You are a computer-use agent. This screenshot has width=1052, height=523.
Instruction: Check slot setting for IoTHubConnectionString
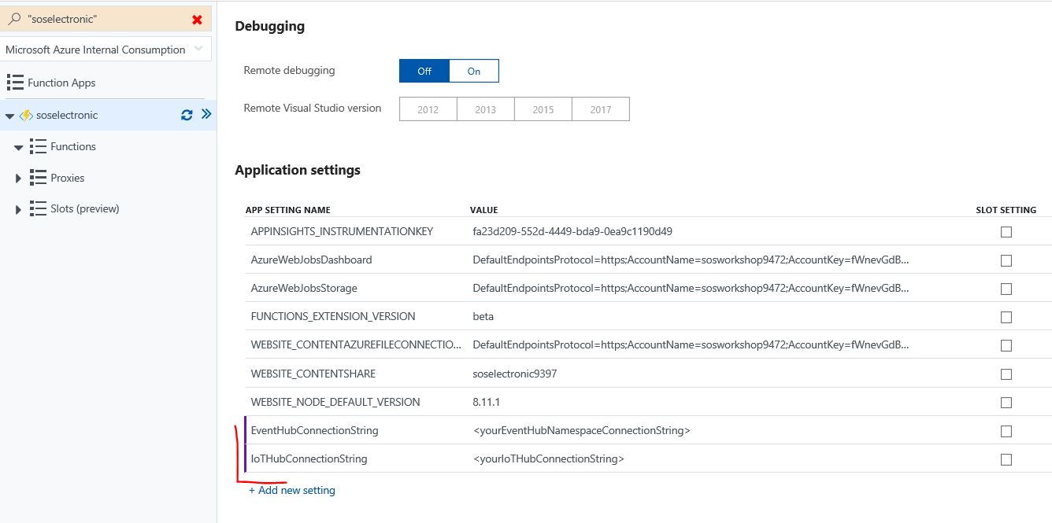click(x=1006, y=459)
